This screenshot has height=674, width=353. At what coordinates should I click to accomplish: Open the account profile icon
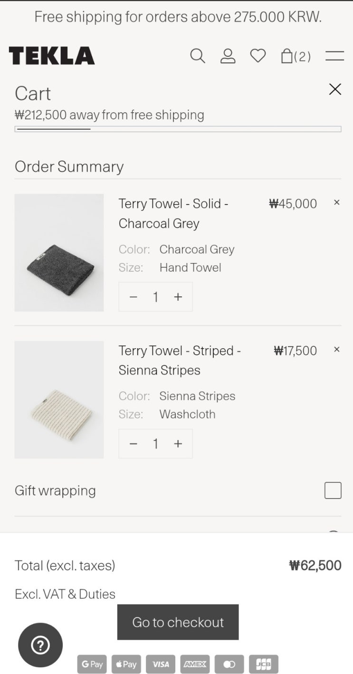(x=228, y=56)
